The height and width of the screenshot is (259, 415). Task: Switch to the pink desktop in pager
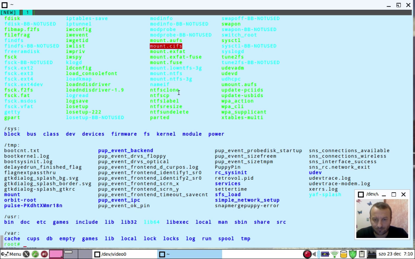56,254
